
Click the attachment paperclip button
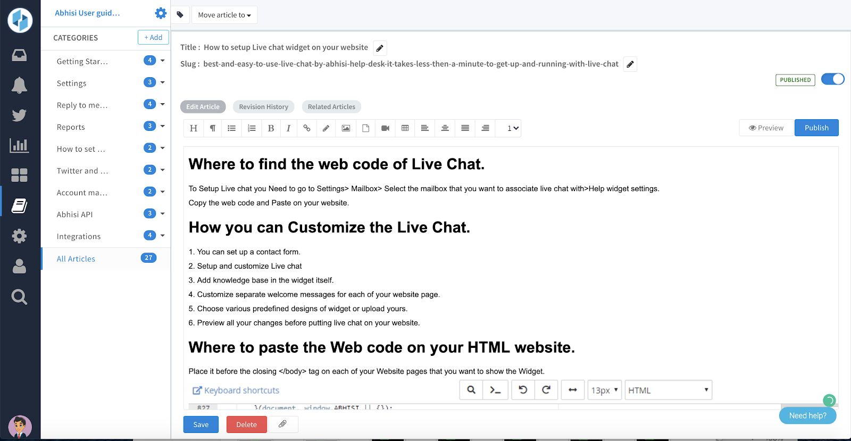coord(283,425)
